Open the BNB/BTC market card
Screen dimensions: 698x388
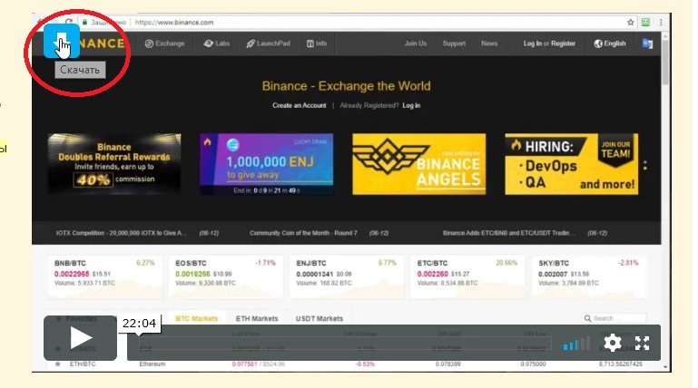104,276
